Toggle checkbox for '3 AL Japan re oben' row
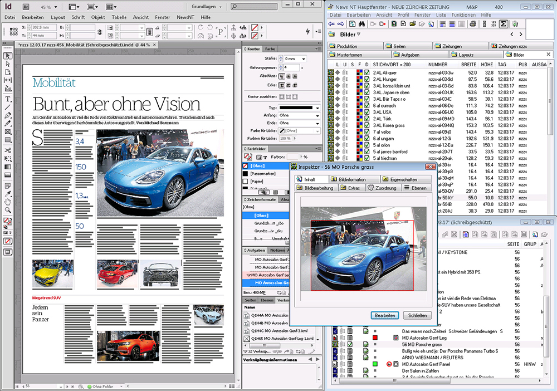The width and height of the screenshot is (557, 391). click(x=367, y=92)
